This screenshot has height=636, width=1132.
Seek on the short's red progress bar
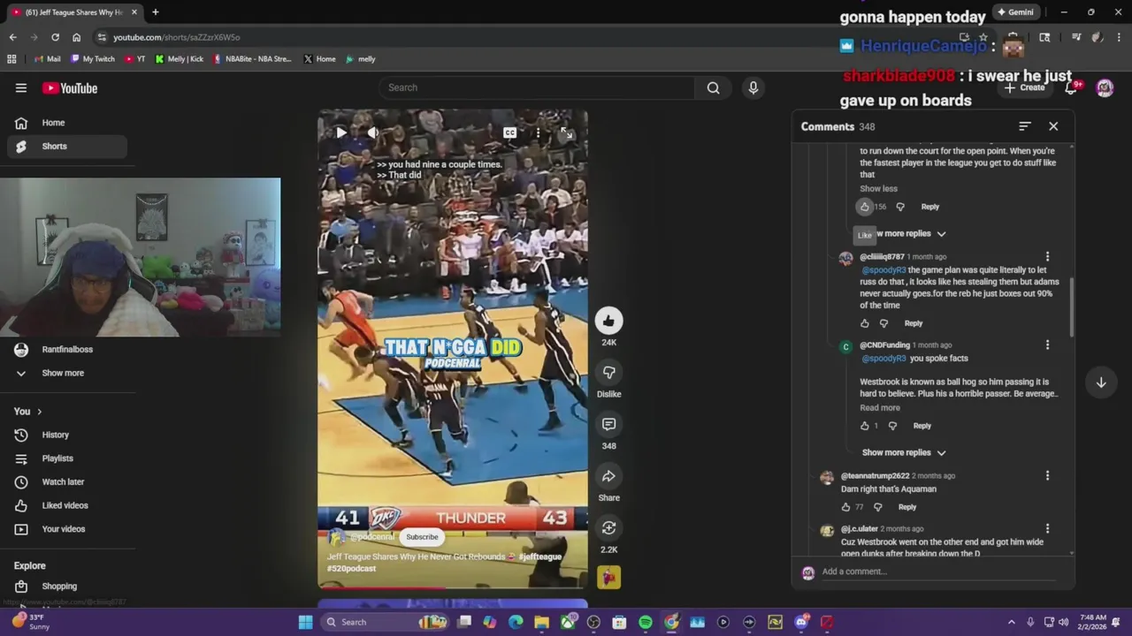point(453,587)
